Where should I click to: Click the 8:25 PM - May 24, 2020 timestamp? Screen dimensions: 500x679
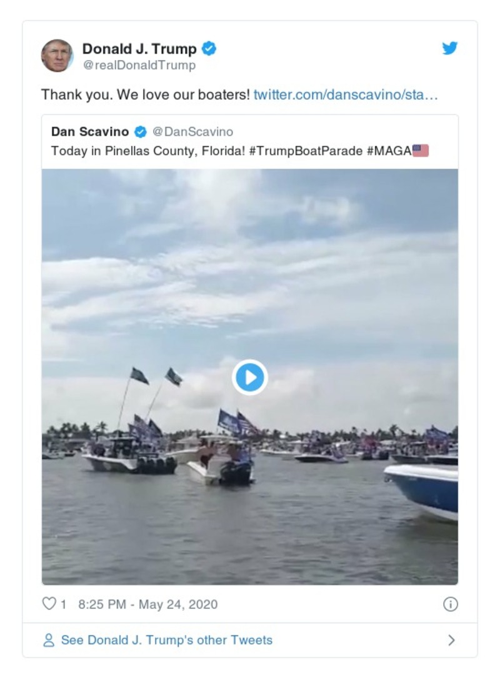click(148, 604)
